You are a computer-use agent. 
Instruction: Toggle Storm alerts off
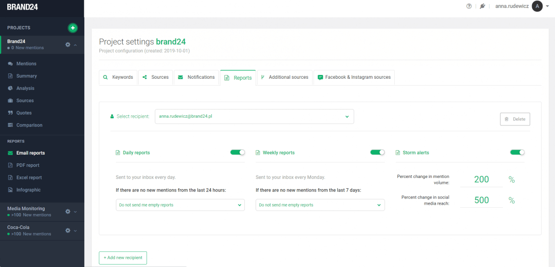(x=517, y=152)
